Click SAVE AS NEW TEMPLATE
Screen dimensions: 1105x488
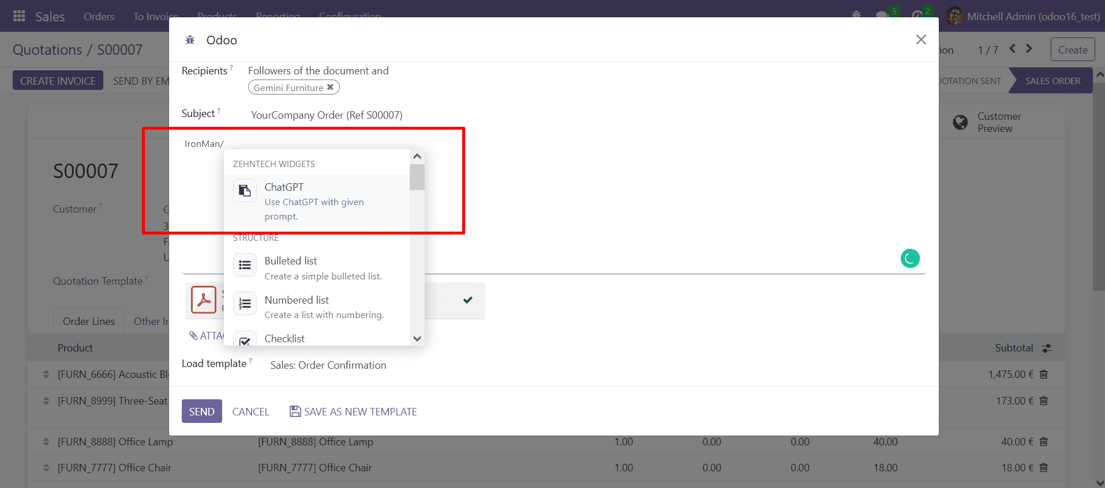(353, 411)
